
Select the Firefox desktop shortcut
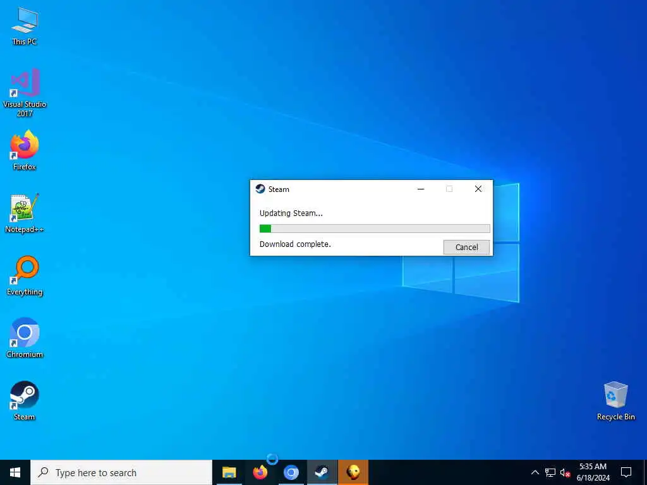click(25, 150)
